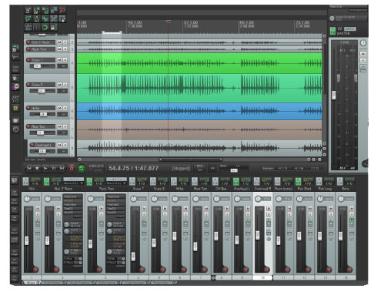This screenshot has height=292, width=374.
Task: Click the transport Stop button
Action: point(38,169)
